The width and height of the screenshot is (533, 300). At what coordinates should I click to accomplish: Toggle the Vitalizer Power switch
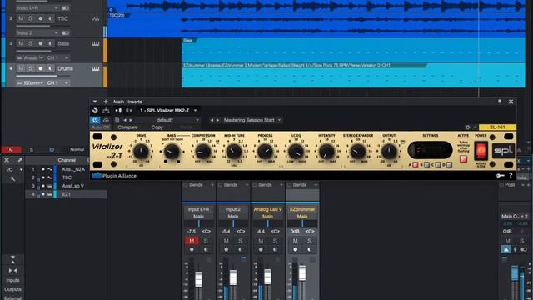point(481,151)
